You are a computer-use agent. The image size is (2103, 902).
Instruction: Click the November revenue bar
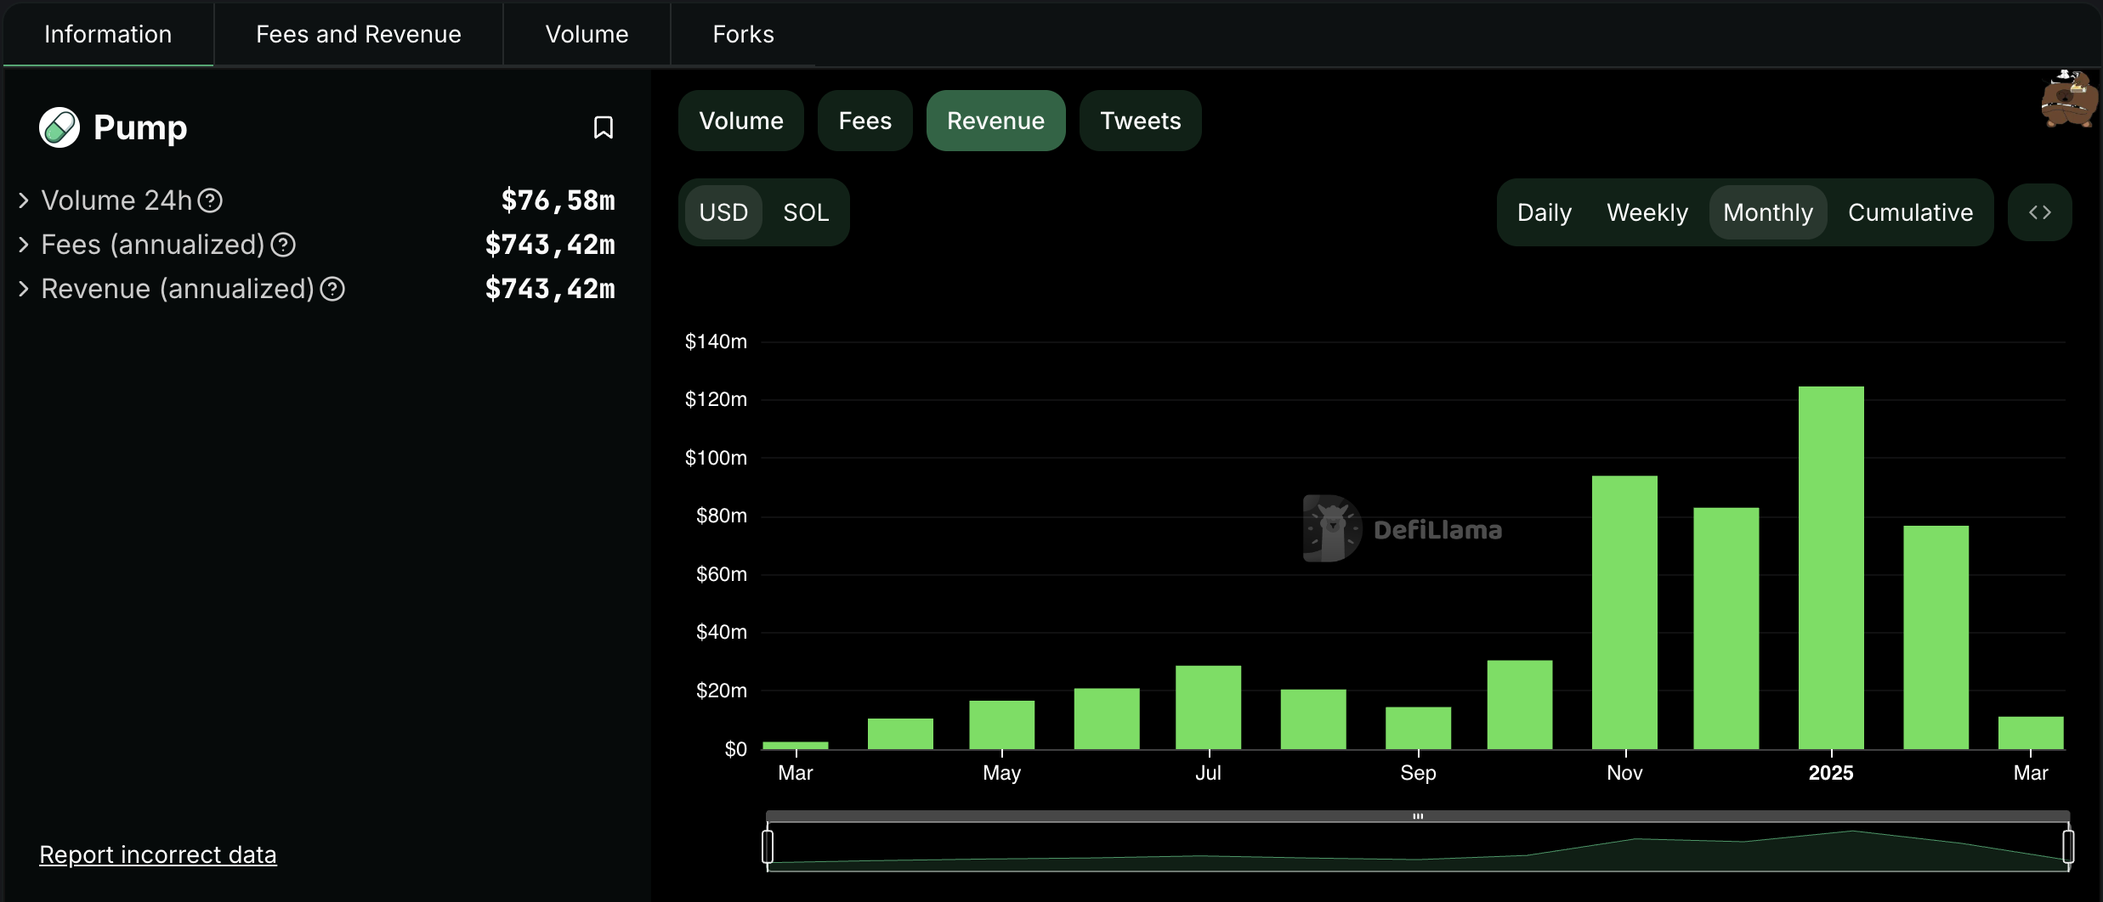pyautogui.click(x=1624, y=612)
